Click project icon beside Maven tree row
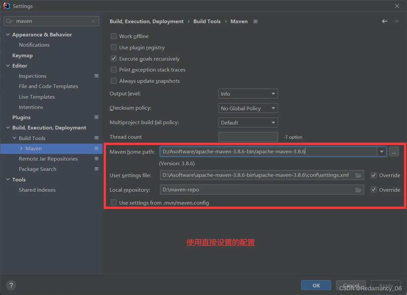The width and height of the screenshot is (407, 295). coord(96,148)
